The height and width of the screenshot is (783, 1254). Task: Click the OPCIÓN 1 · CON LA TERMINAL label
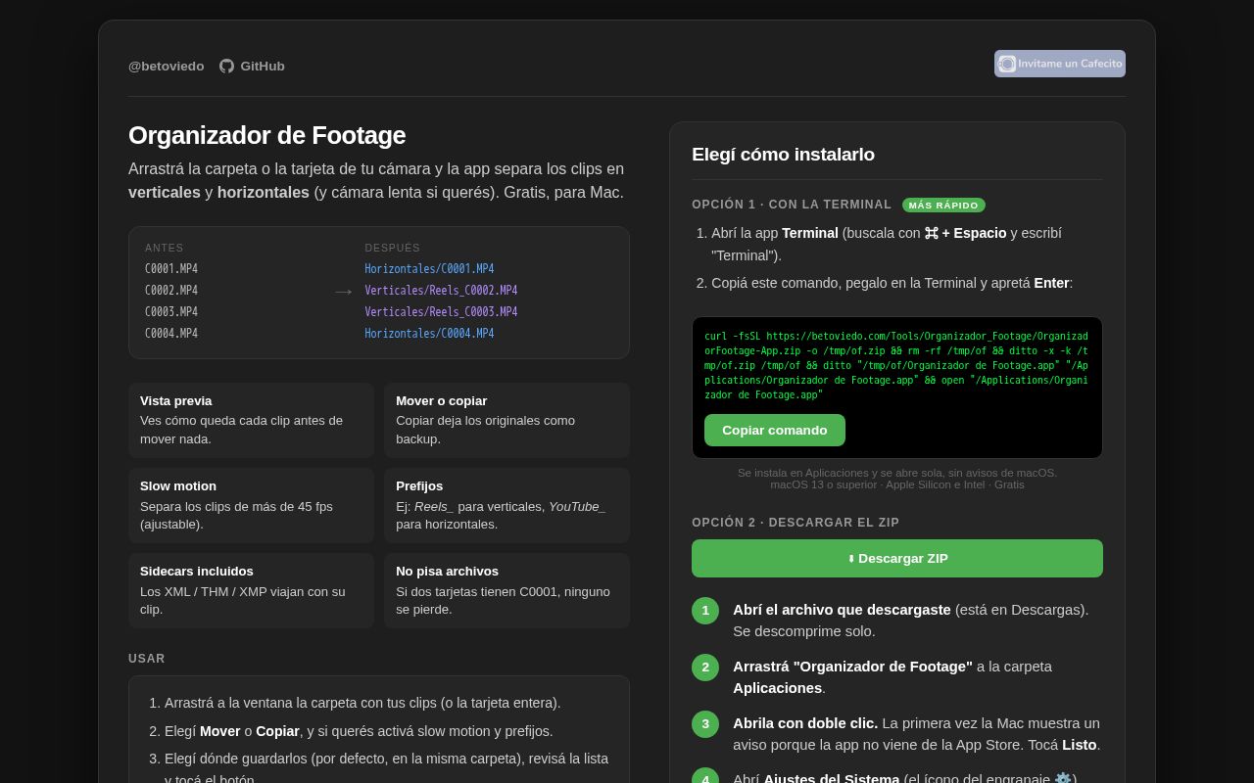(792, 205)
